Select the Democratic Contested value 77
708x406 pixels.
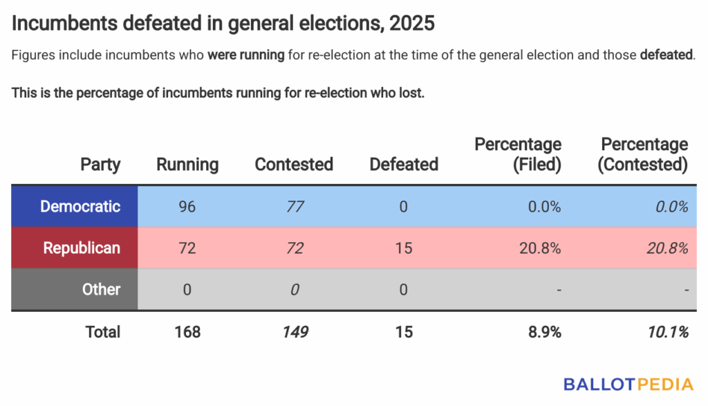(295, 206)
